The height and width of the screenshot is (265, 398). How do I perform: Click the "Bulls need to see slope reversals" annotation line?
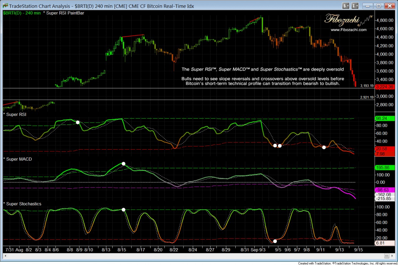(263, 79)
